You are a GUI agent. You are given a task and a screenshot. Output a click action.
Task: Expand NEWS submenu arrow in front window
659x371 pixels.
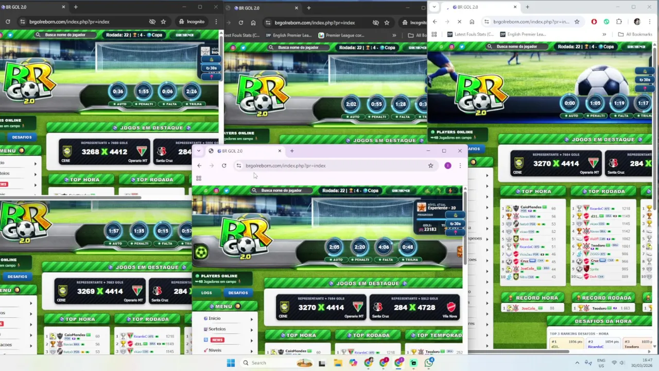tap(252, 341)
